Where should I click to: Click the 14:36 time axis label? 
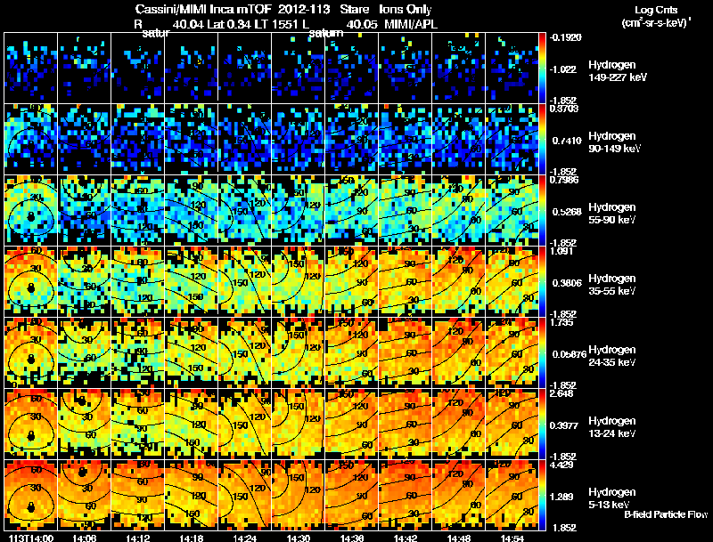click(x=351, y=538)
